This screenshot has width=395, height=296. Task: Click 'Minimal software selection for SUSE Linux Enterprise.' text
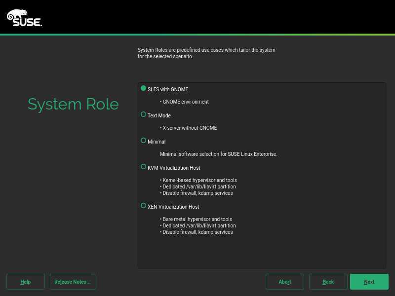219,154
